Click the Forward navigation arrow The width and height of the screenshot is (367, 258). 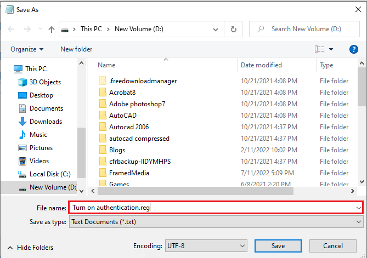pyautogui.click(x=27, y=29)
